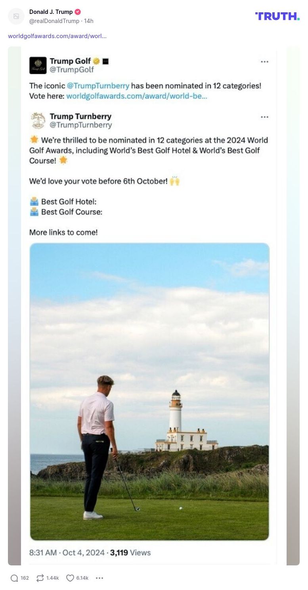Follow the Vote here worldgolfawards link
308x590 pixels.
point(136,96)
